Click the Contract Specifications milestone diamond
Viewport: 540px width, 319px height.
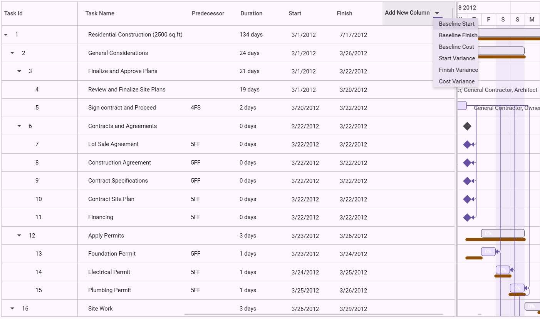click(x=467, y=181)
